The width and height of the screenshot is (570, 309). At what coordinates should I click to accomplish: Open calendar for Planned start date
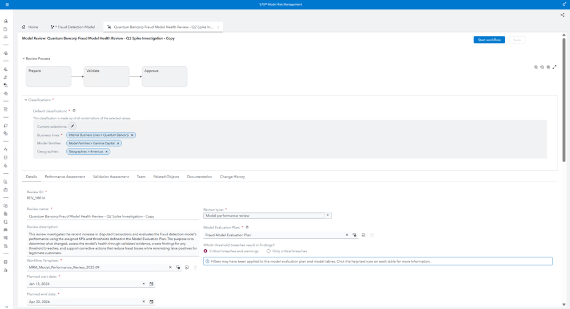point(151,284)
